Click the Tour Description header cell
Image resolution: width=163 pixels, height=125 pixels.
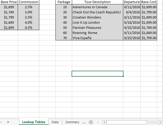point(97,2)
